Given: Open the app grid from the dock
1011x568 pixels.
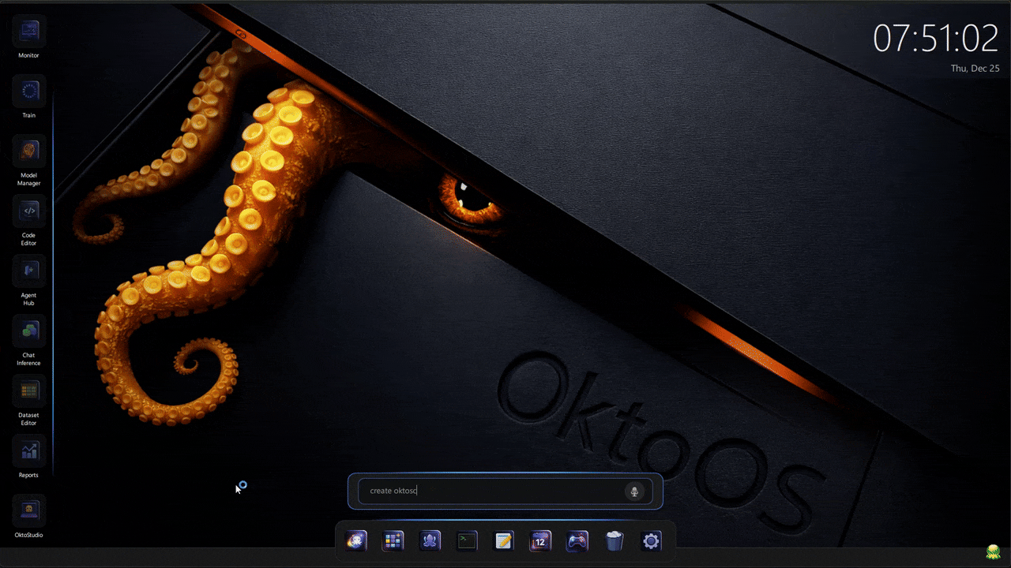Looking at the screenshot, I should pos(393,540).
